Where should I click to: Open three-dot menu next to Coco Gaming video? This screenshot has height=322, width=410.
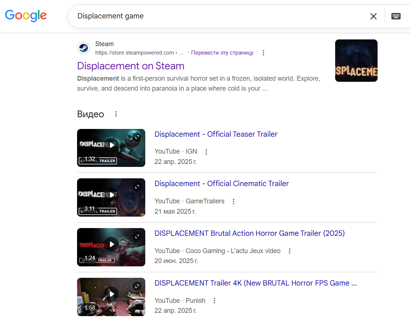point(289,251)
